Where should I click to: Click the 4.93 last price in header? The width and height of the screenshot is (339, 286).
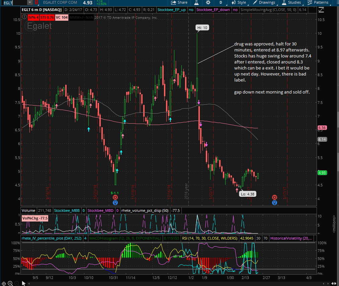pos(88,3)
